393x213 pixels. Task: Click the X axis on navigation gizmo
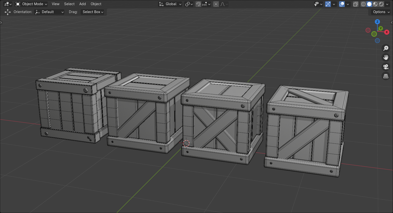coord(387,32)
